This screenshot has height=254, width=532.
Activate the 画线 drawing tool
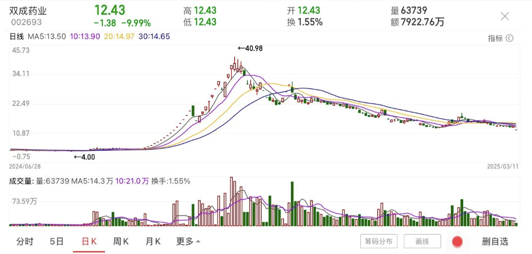422,241
